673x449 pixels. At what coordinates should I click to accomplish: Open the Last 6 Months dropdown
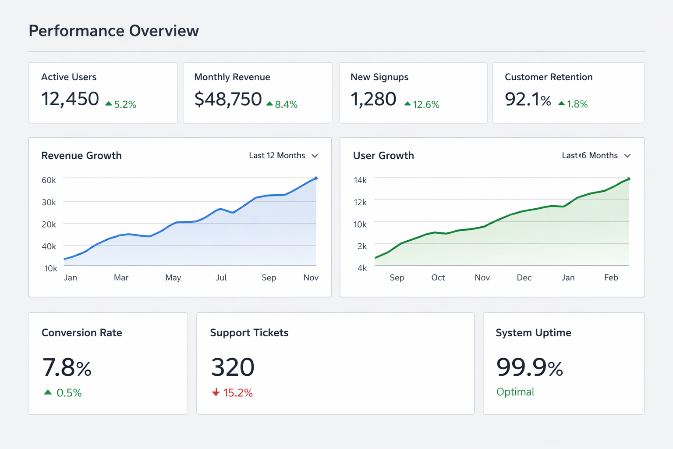pyautogui.click(x=590, y=156)
